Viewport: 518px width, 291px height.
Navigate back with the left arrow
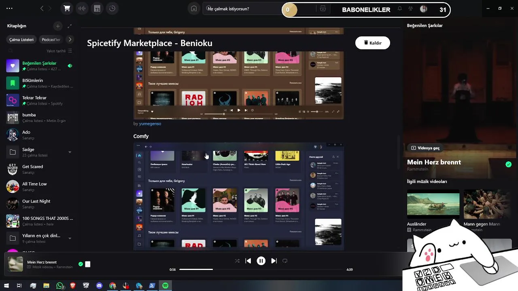coord(42,8)
